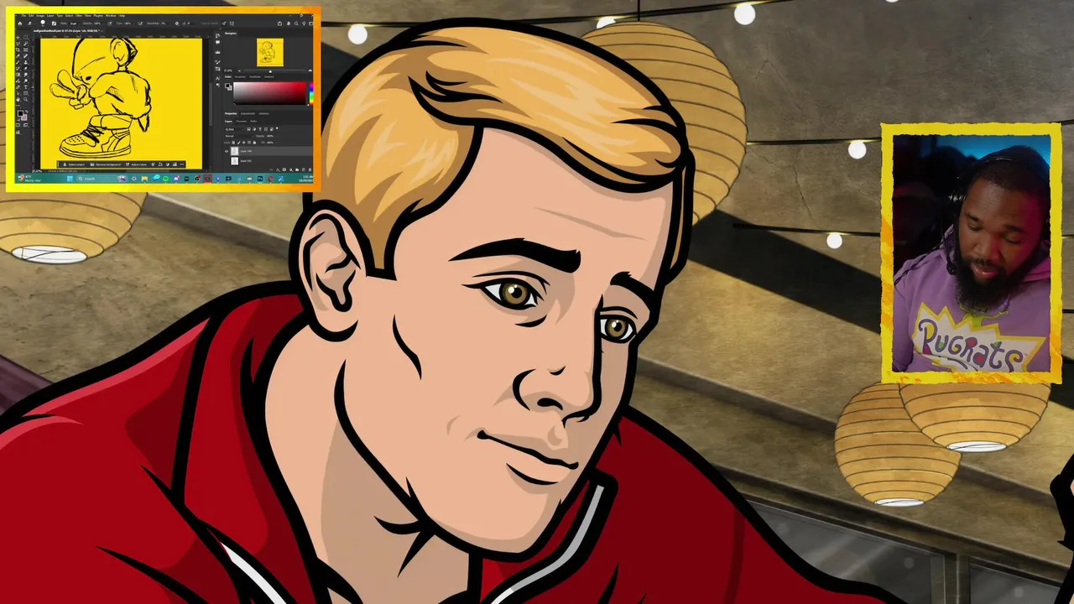Toggle airbrush build-up button
The width and height of the screenshot is (1074, 604).
[140, 23]
